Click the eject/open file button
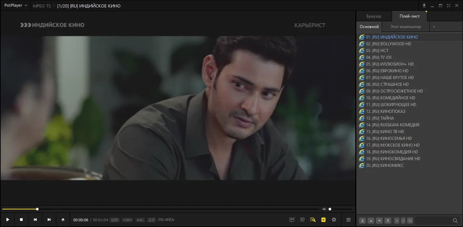The width and height of the screenshot is (463, 227). coord(63,220)
